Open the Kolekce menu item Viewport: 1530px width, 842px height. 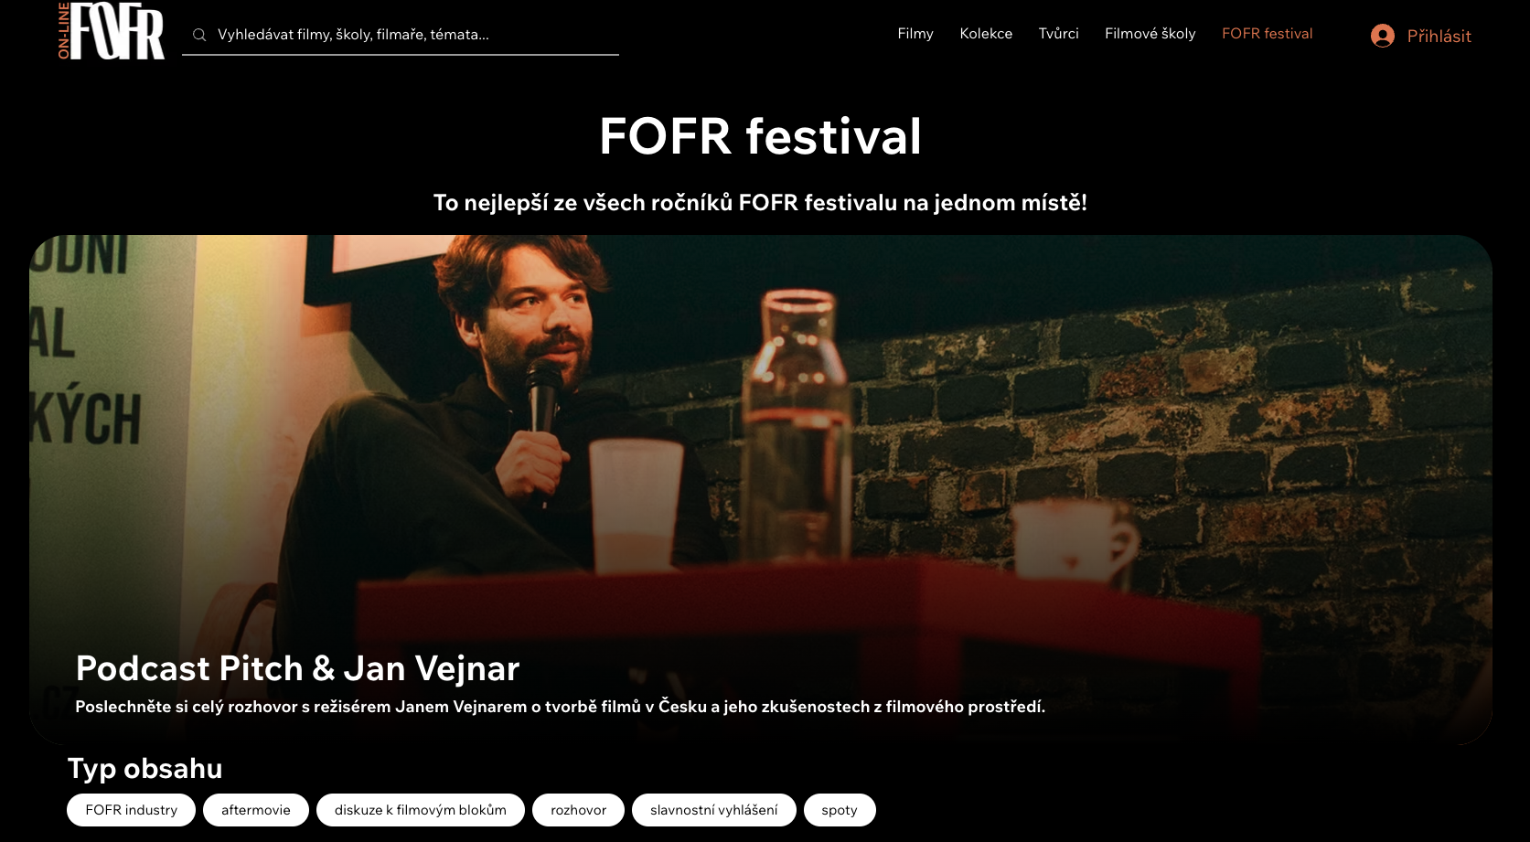pos(986,34)
